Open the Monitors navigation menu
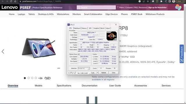 click(x=77, y=14)
